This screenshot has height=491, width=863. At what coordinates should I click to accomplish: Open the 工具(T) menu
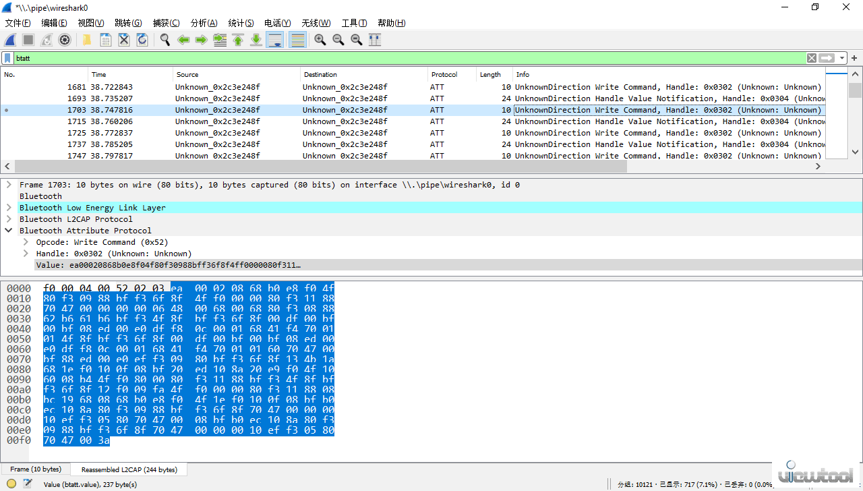(x=355, y=23)
